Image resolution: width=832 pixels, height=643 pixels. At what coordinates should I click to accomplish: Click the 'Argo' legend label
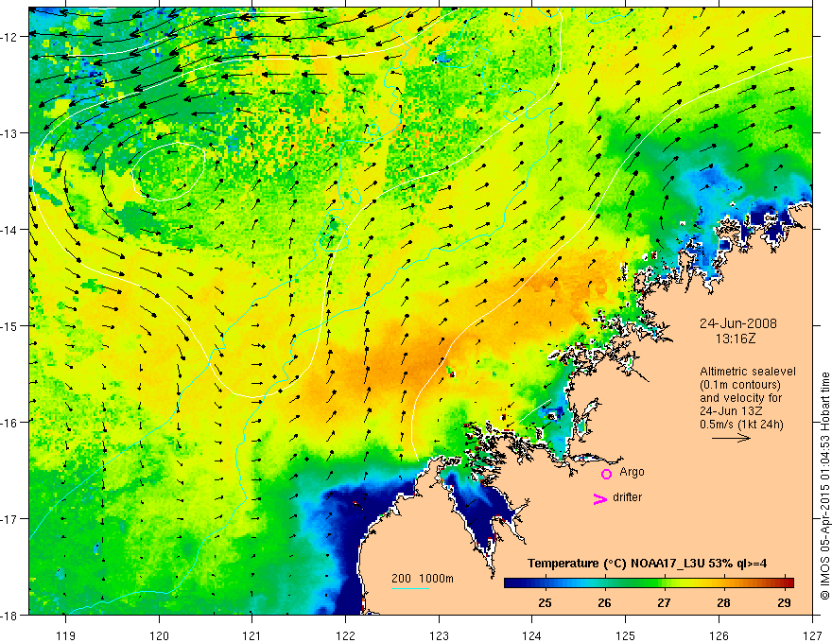[632, 472]
